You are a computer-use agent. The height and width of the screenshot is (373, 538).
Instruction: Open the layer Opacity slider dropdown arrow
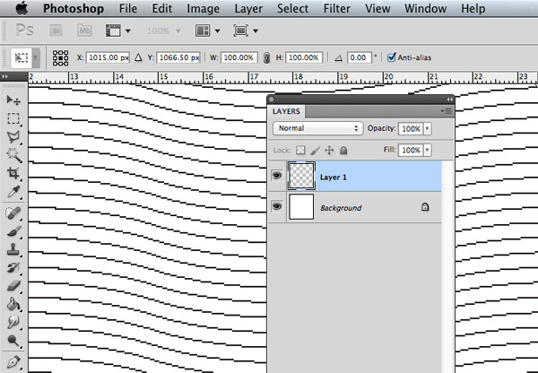point(428,129)
